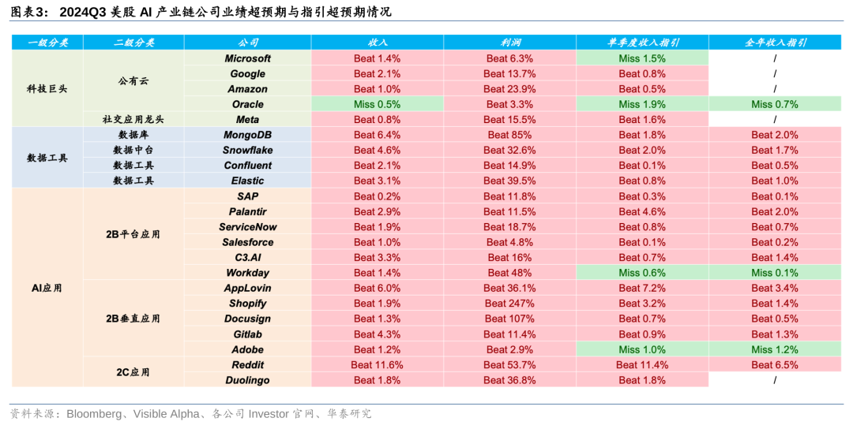Select the Duolingo company cell
Image resolution: width=853 pixels, height=425 pixels.
click(247, 380)
